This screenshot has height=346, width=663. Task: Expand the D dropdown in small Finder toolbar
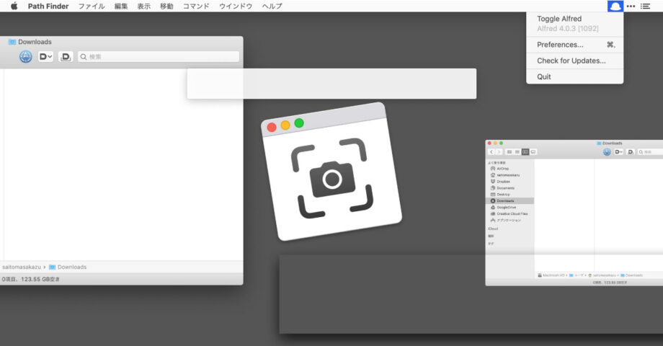click(x=618, y=152)
